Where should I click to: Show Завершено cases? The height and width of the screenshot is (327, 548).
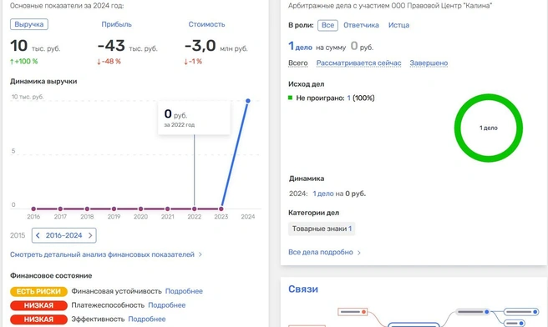429,63
